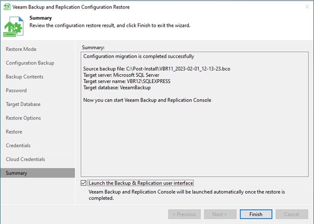314x224 pixels.
Task: Select the Restore step in sidebar
Action: (14, 132)
